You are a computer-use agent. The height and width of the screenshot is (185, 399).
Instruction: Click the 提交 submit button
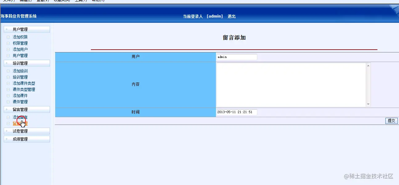391,121
